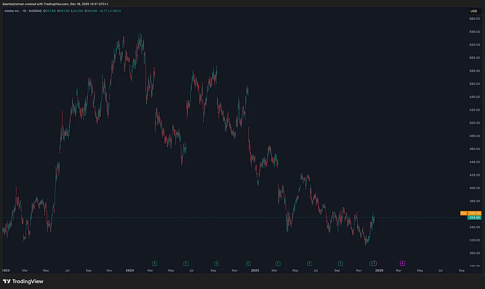Open the green earnings marker just before 2026
The width and height of the screenshot is (485, 289).
pos(372,263)
